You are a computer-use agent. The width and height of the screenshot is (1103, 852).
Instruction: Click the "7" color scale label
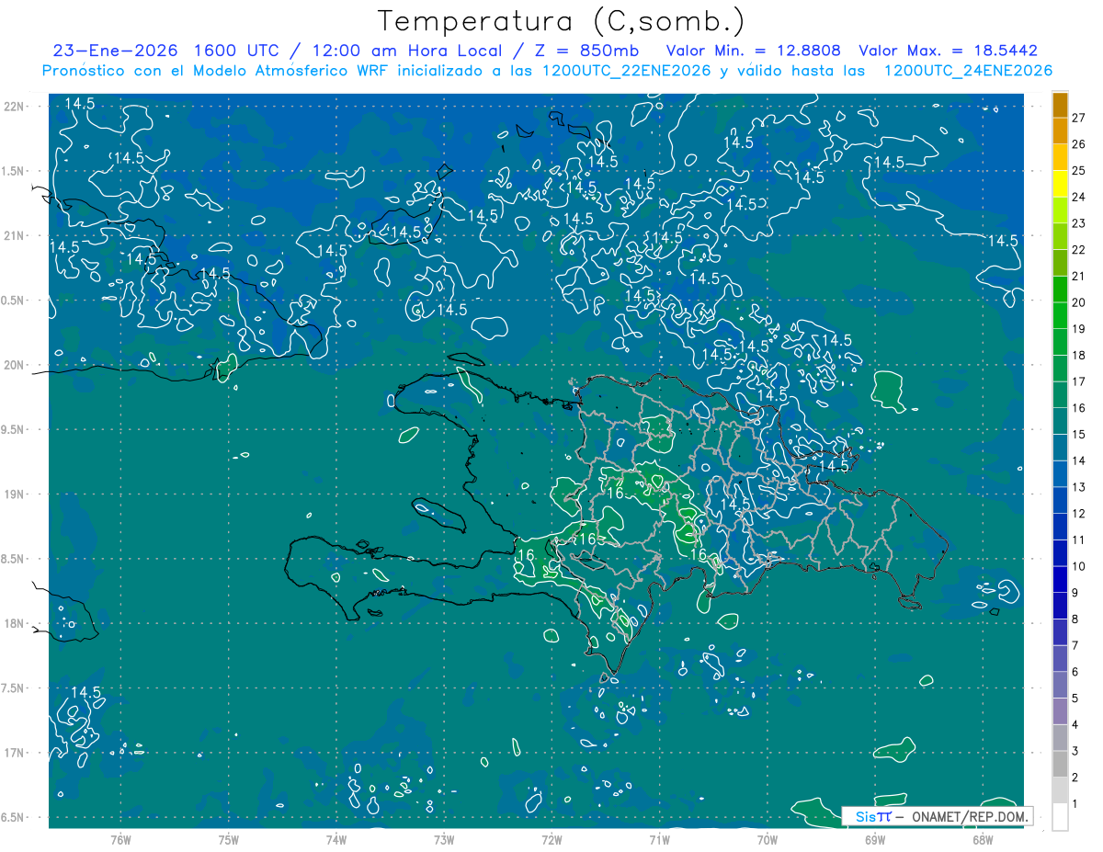pyautogui.click(x=1076, y=646)
